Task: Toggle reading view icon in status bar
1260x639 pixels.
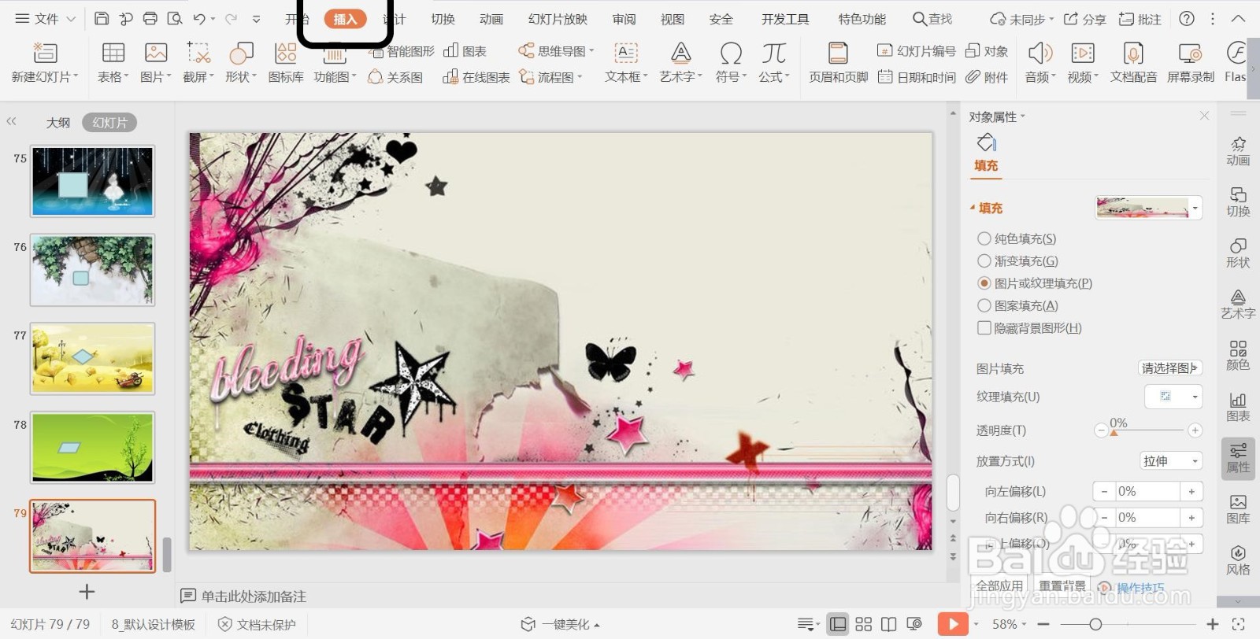Action: [x=888, y=624]
